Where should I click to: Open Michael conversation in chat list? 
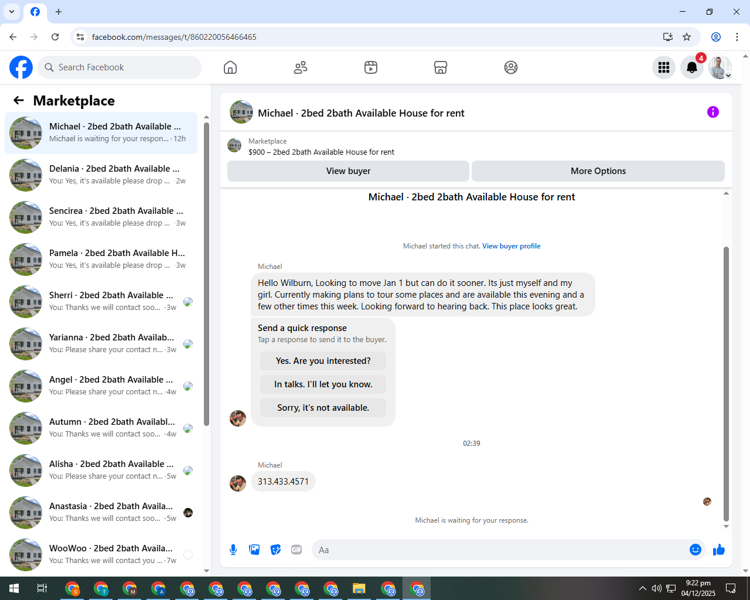101,133
